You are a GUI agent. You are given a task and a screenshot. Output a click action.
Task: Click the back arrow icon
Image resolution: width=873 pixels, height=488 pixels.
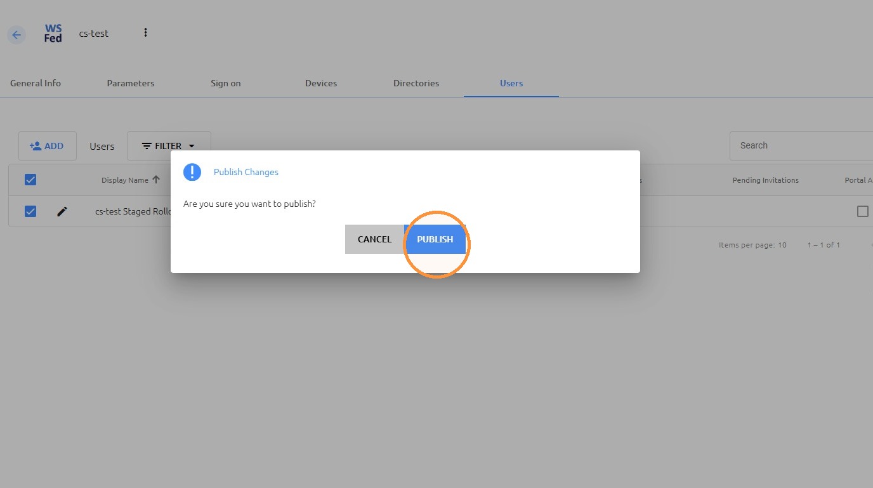point(16,35)
